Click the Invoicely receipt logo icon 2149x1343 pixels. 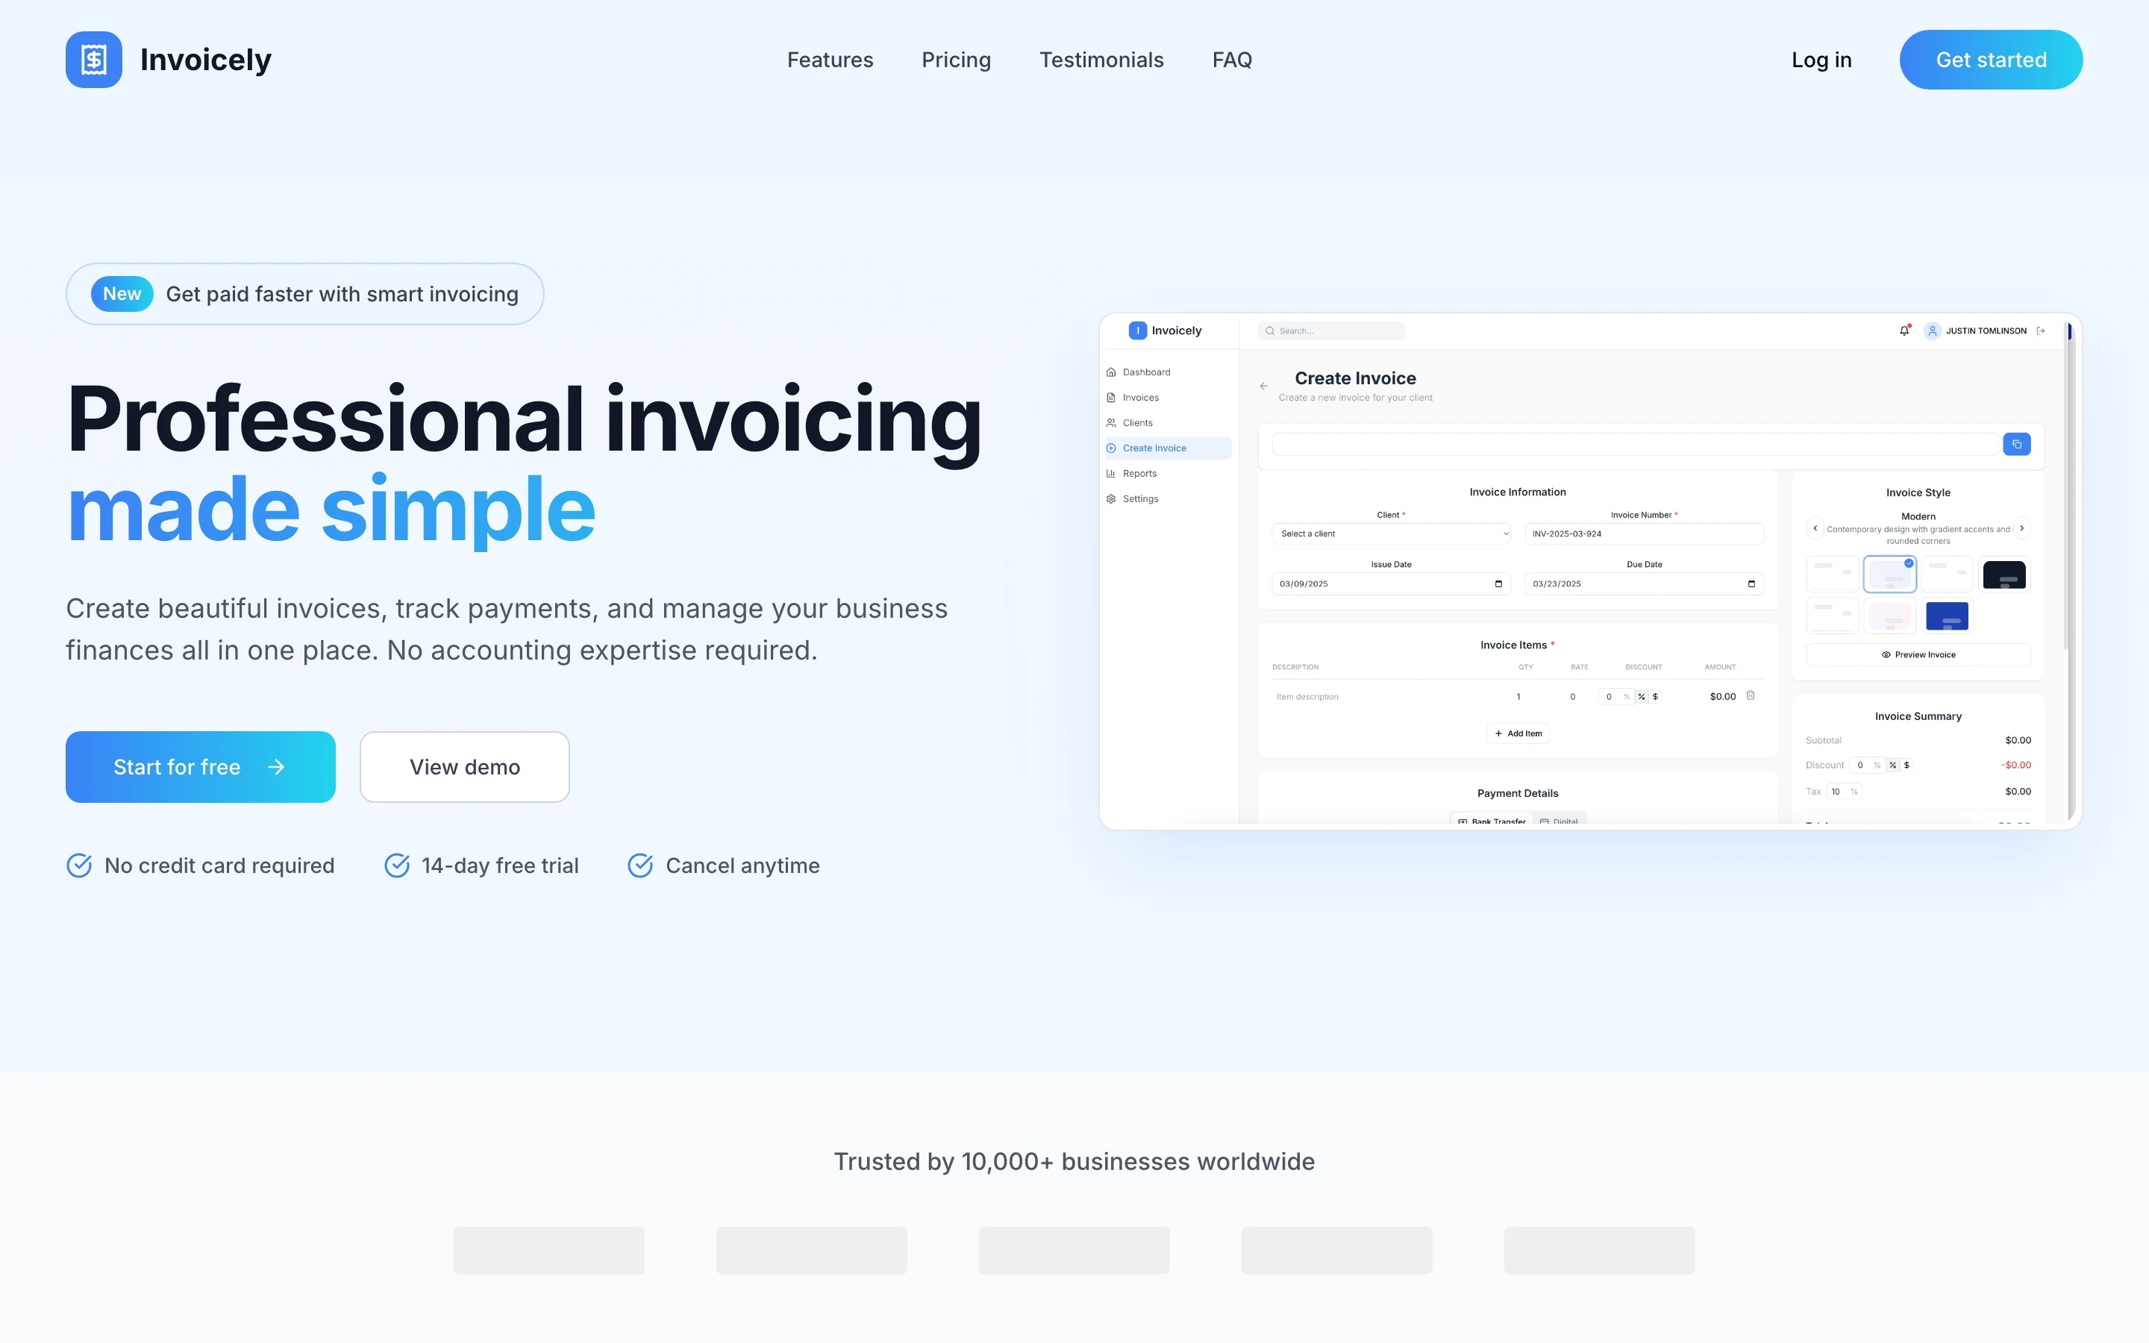click(93, 60)
